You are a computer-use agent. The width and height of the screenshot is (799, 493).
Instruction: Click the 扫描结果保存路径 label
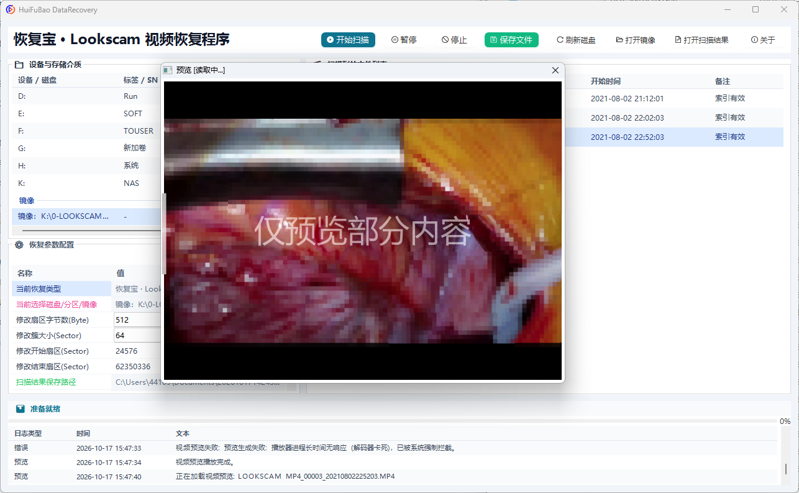[x=46, y=382]
